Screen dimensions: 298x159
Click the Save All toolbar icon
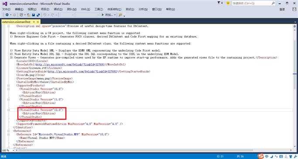coord(38,15)
